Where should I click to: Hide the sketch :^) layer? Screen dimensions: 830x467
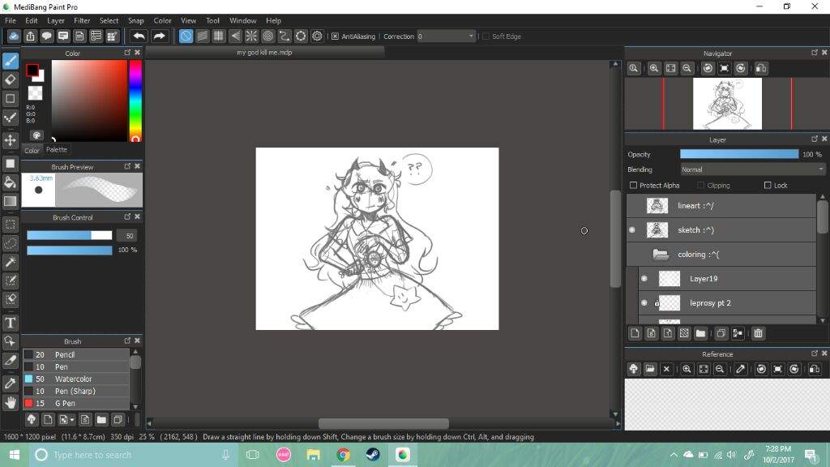[x=632, y=229]
